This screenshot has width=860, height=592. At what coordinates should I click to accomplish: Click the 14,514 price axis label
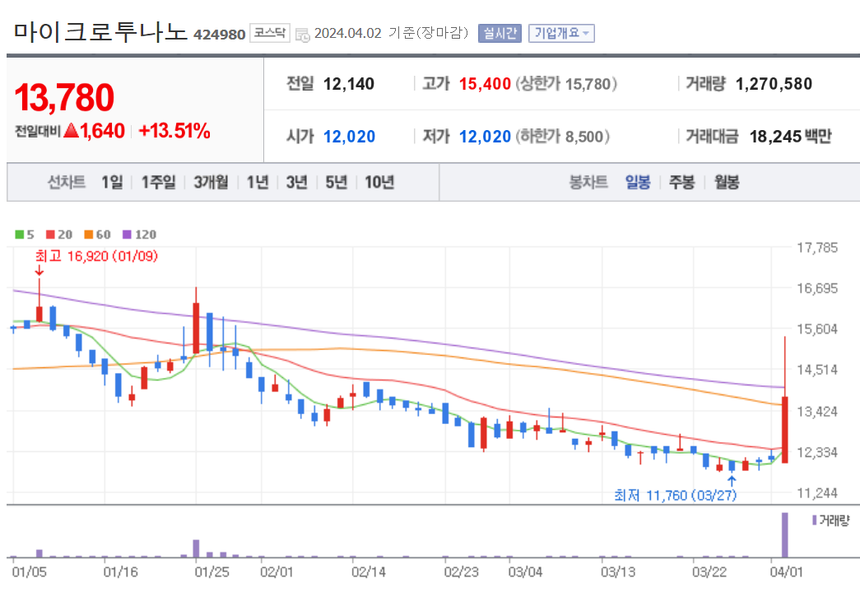click(817, 370)
